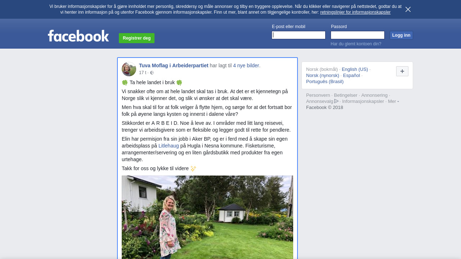Switch language to English (US)
The height and width of the screenshot is (259, 461).
pos(355,69)
